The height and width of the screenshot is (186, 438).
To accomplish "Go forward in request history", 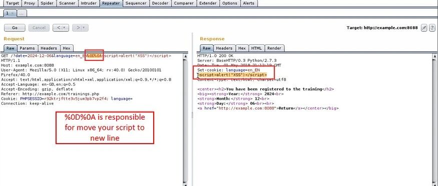I will pyautogui.click(x=80, y=27).
